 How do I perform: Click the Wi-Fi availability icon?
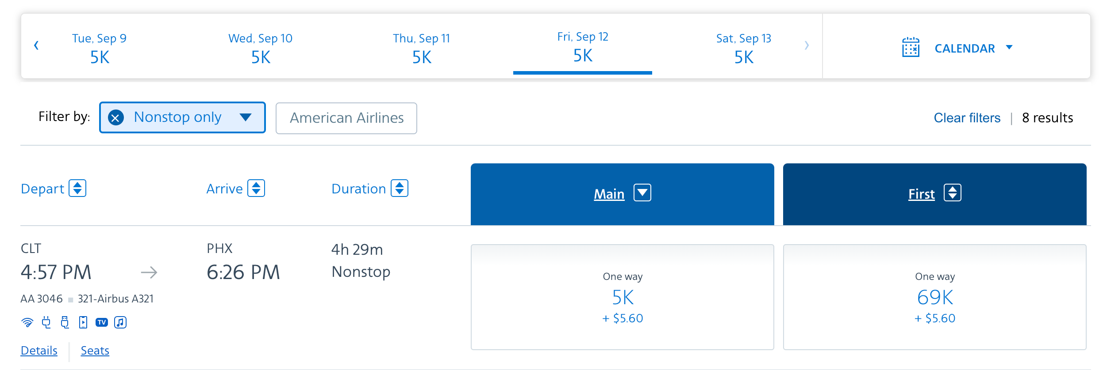pos(27,322)
